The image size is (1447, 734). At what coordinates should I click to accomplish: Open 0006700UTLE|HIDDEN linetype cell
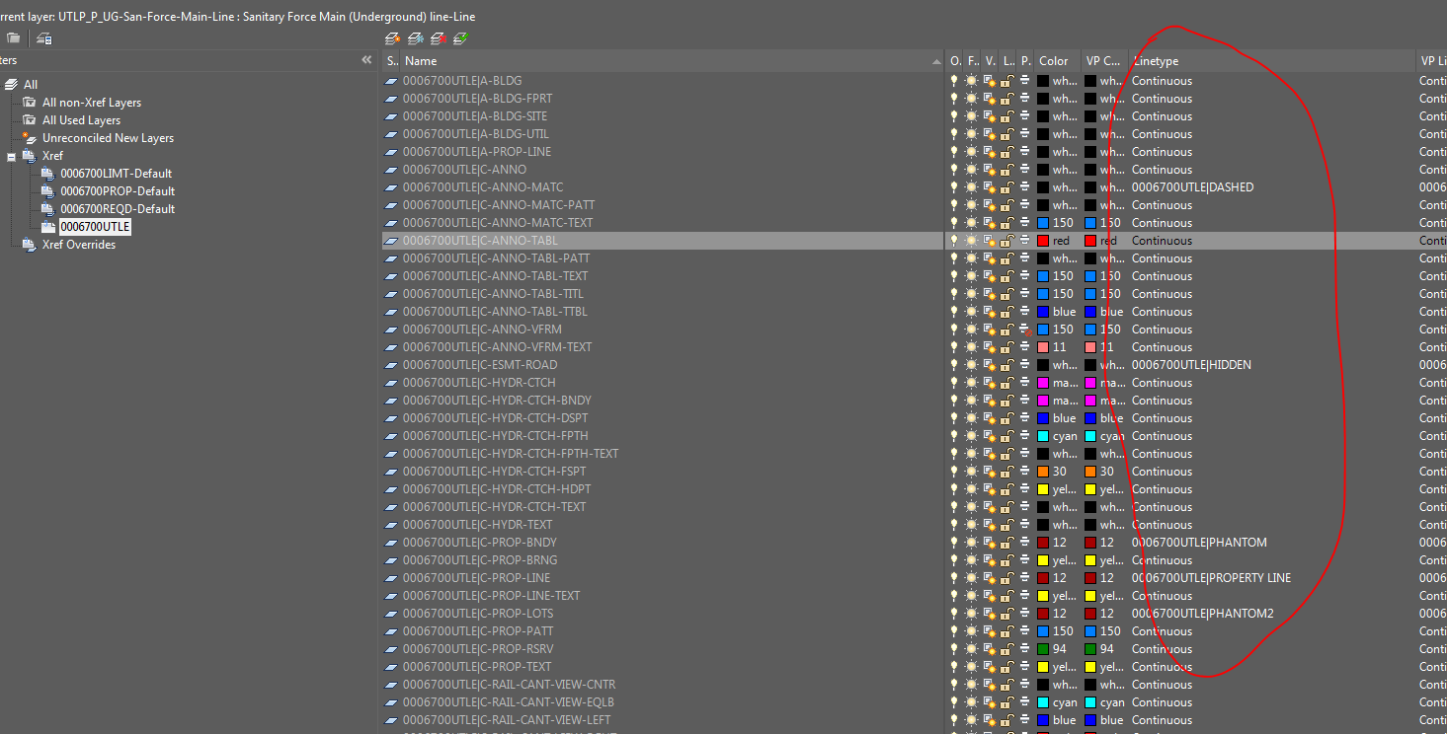point(1191,365)
